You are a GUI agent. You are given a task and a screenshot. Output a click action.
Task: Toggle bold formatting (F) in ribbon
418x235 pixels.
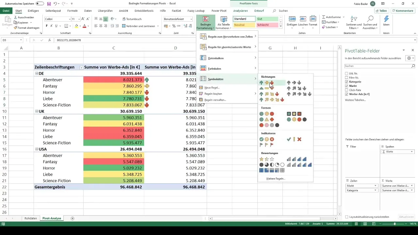point(47,26)
